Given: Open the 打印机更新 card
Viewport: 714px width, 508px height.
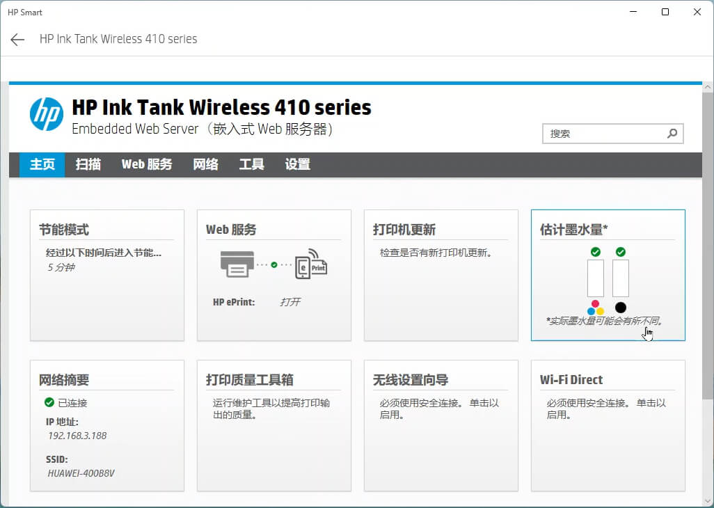Looking at the screenshot, I should click(x=441, y=275).
